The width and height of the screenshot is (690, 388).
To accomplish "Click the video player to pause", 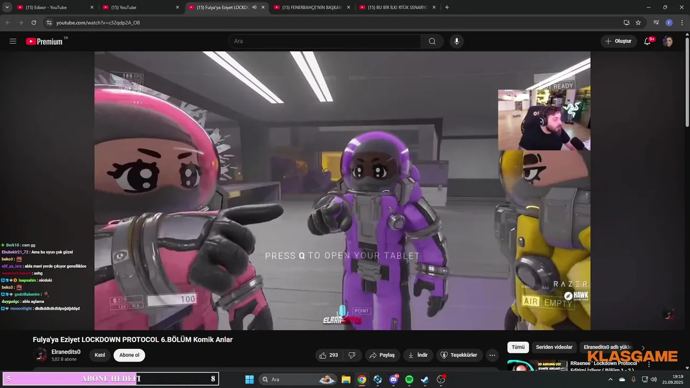I will click(x=342, y=190).
